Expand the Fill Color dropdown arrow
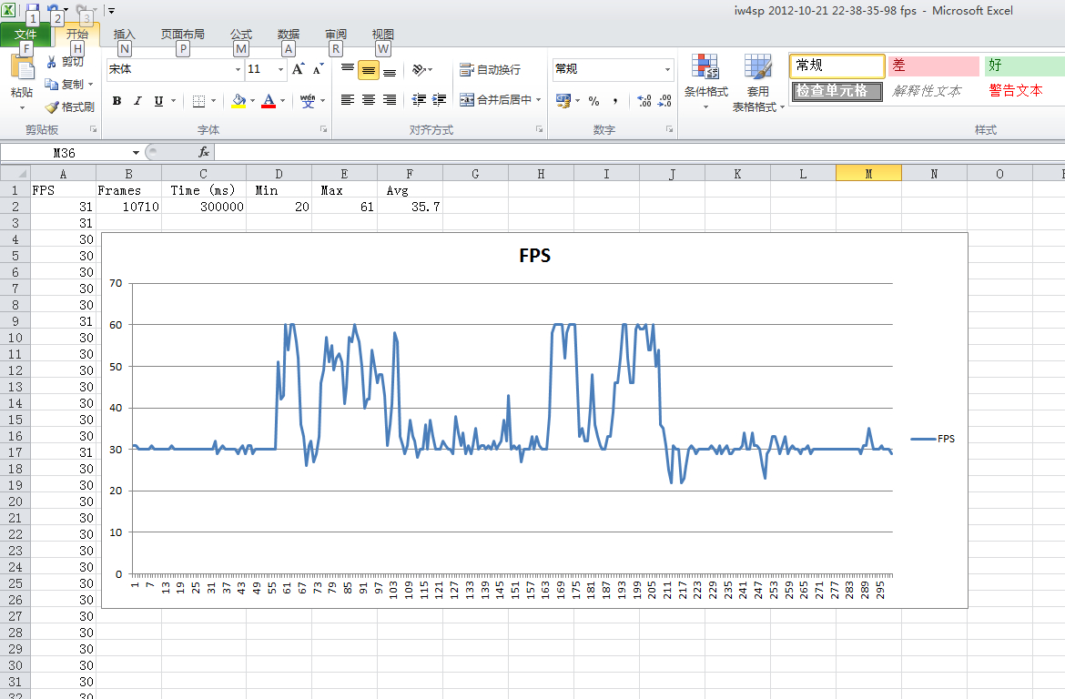 (253, 100)
